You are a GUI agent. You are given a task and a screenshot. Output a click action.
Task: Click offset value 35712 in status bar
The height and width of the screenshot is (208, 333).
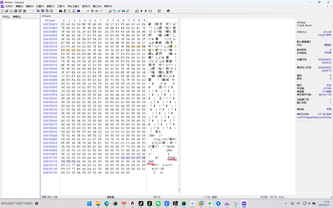tap(156, 197)
